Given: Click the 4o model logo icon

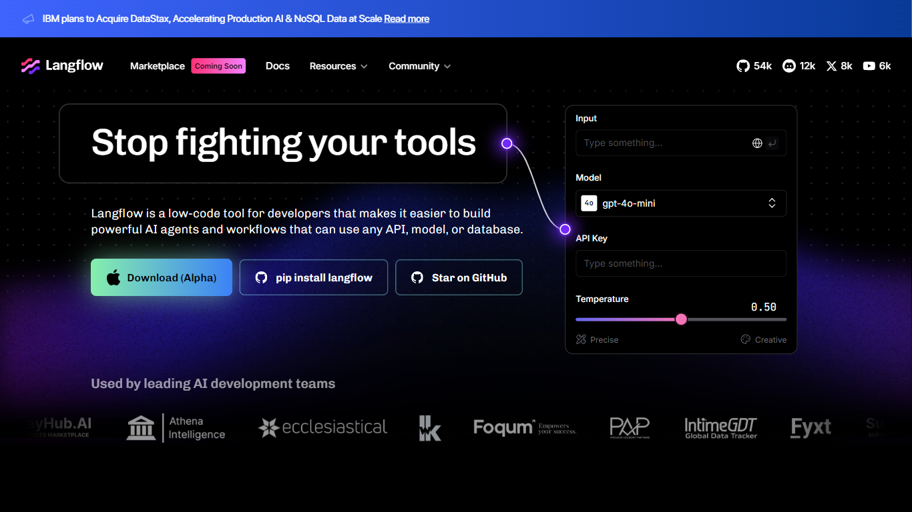Looking at the screenshot, I should [589, 203].
